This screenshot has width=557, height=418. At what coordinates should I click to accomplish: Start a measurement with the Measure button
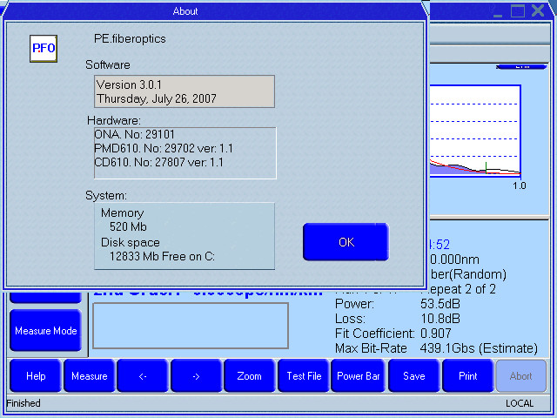pyautogui.click(x=89, y=375)
